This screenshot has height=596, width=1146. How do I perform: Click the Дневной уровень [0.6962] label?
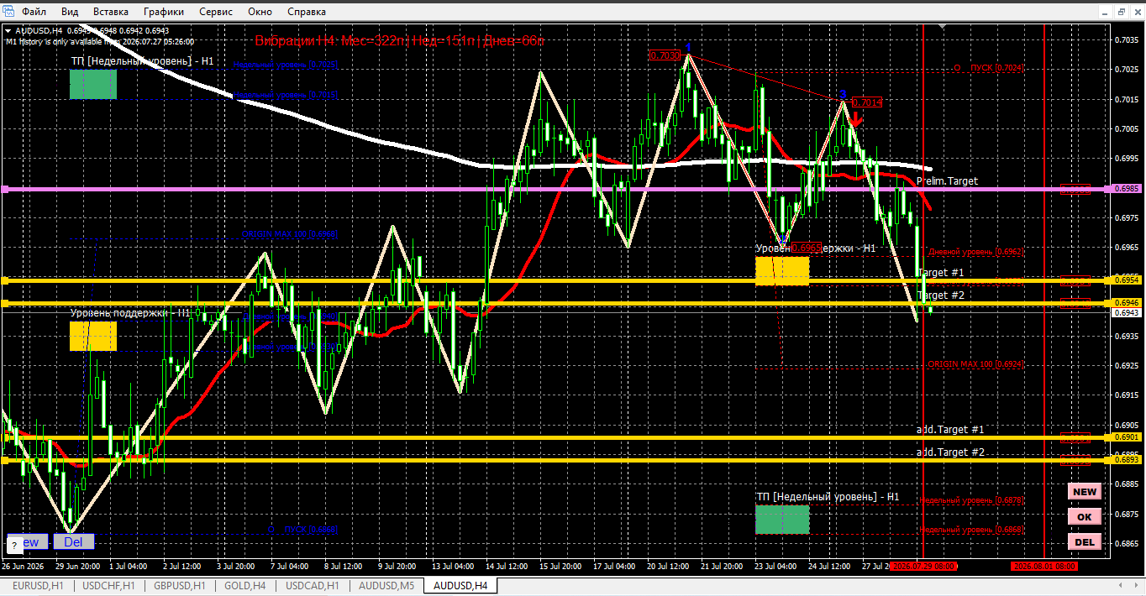(975, 251)
